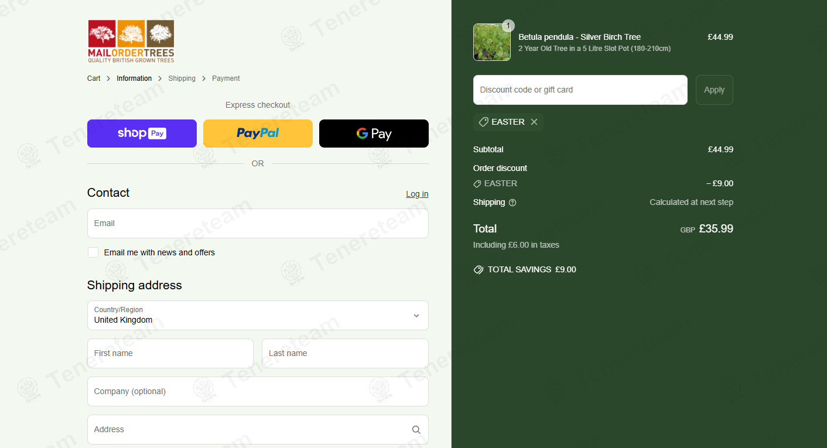The height and width of the screenshot is (448, 827).
Task: Remove the EASTER discount code tag
Action: click(x=534, y=122)
